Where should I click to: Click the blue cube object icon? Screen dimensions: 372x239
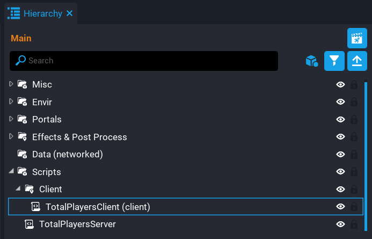pos(311,61)
